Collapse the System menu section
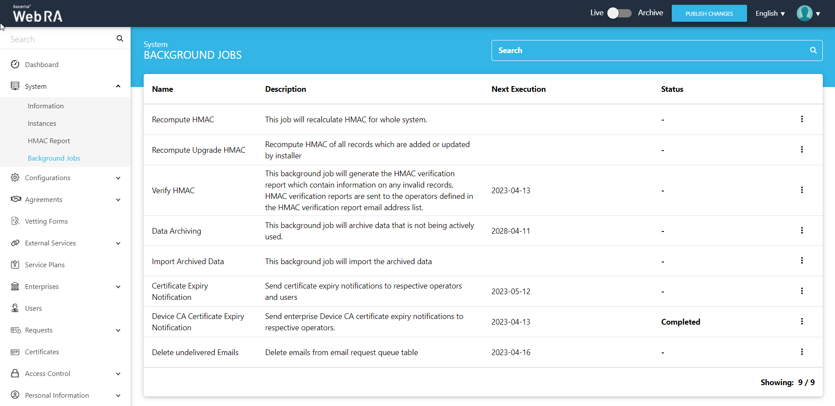The height and width of the screenshot is (406, 835). pos(118,86)
